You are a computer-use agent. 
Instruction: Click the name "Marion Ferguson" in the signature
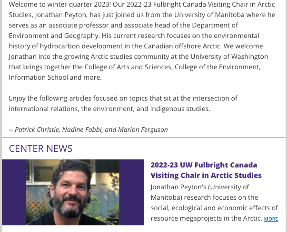[x=143, y=130]
